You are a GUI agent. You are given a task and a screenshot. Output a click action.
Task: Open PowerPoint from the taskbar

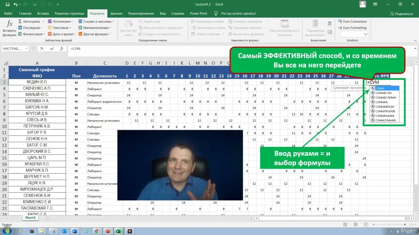[x=108, y=231]
